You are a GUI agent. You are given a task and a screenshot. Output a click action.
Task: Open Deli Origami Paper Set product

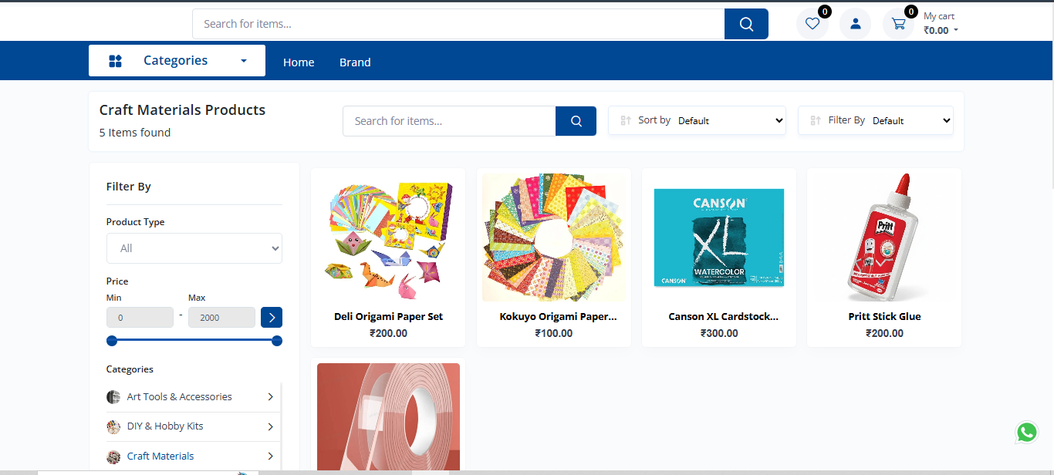(388, 316)
